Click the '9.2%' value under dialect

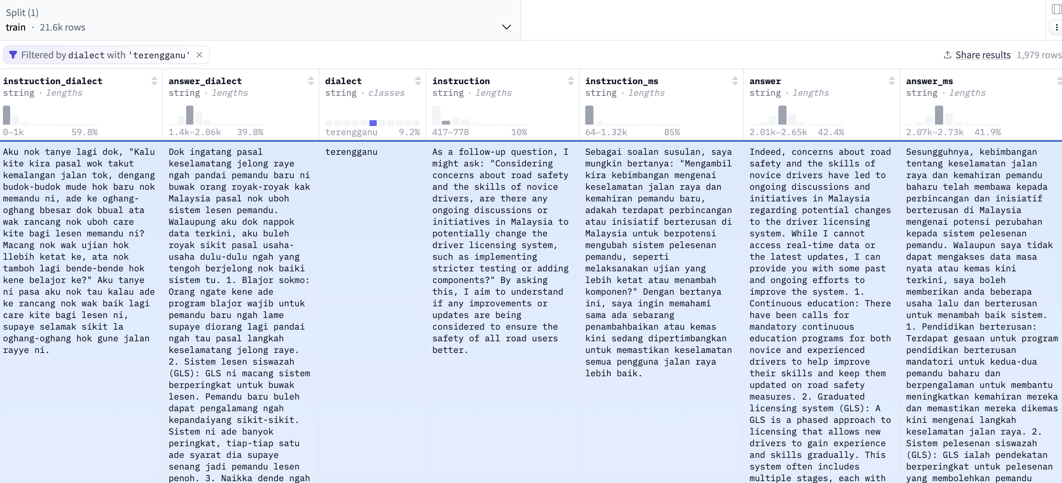(x=409, y=132)
